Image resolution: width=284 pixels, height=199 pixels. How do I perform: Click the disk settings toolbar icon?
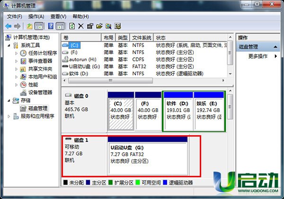[118, 26]
